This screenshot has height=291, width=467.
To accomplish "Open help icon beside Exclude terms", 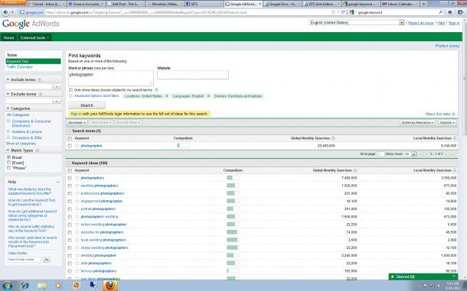I will [x=41, y=94].
